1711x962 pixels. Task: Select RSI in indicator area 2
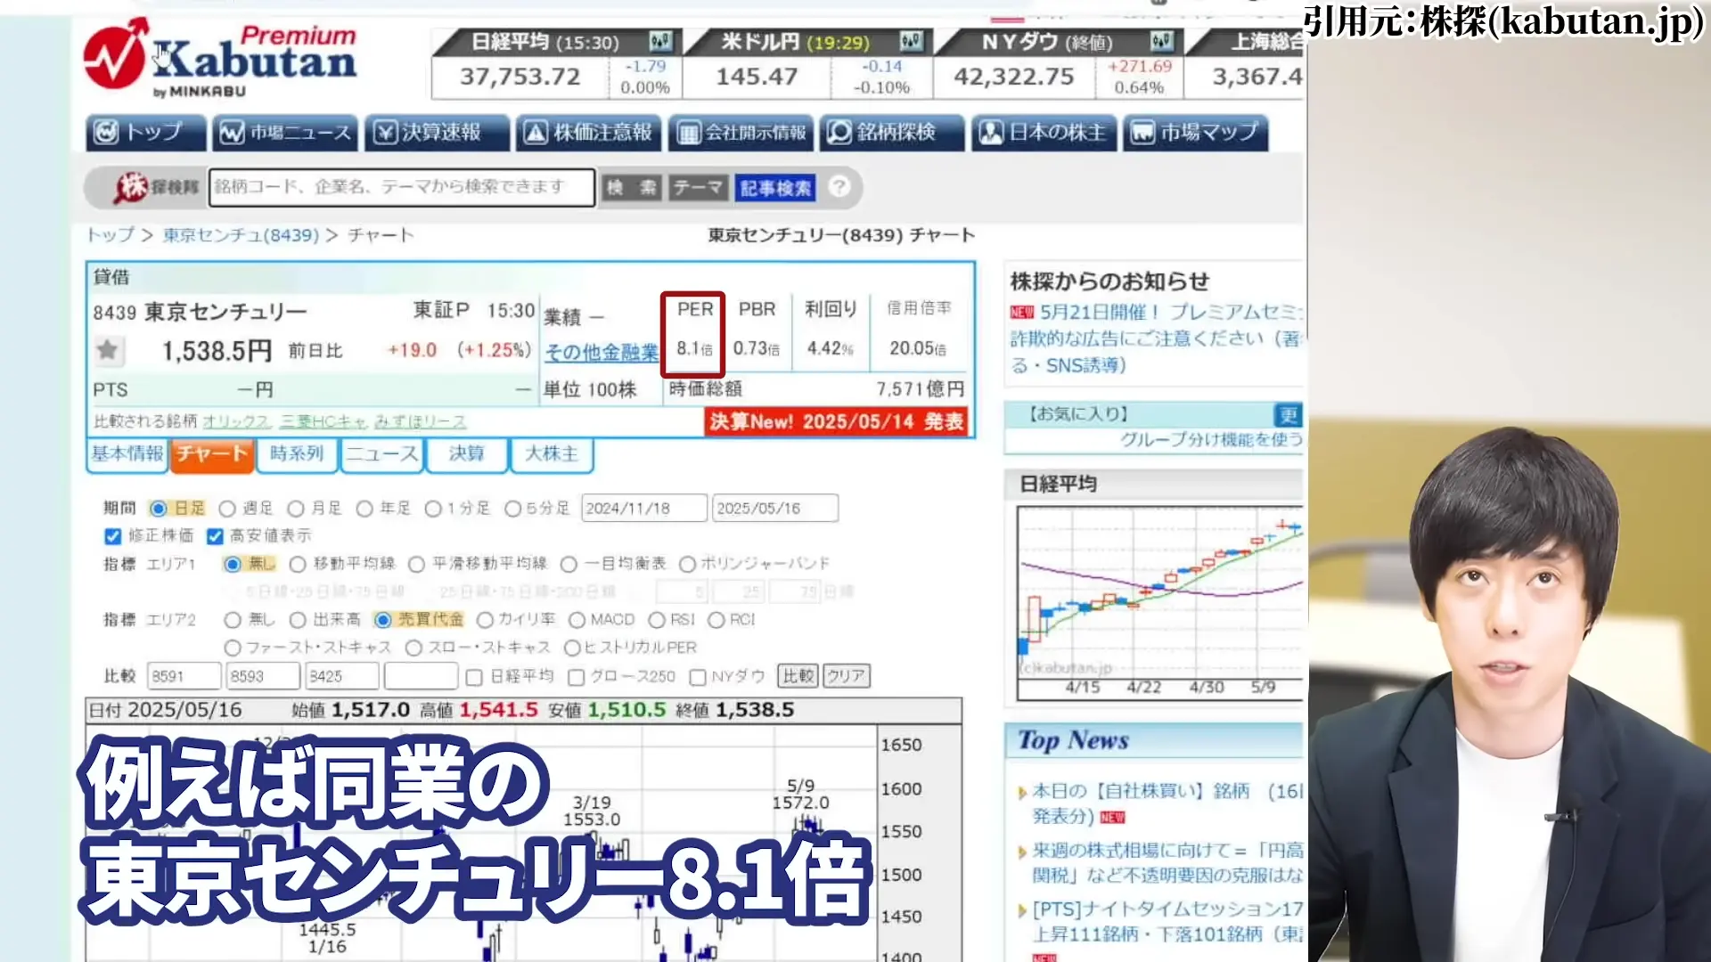(x=657, y=620)
